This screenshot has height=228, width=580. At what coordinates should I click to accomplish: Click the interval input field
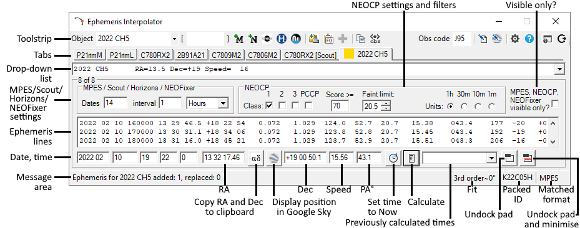coord(170,103)
